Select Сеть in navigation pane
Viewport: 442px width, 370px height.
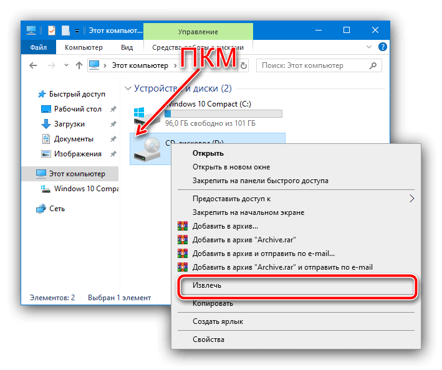click(x=57, y=209)
